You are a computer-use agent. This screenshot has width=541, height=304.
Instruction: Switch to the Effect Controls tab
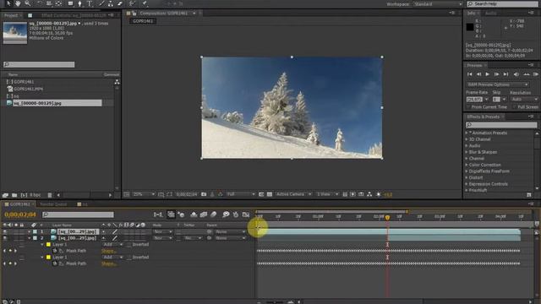point(74,15)
